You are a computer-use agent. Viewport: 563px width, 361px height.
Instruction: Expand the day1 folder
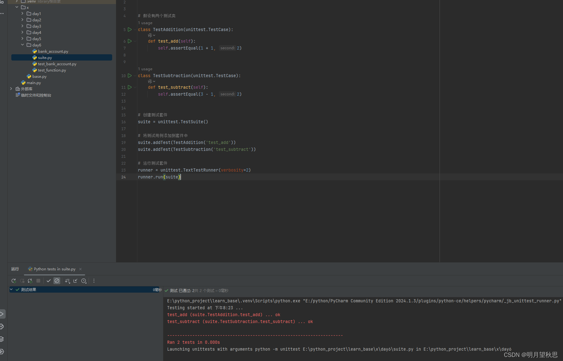(22, 13)
